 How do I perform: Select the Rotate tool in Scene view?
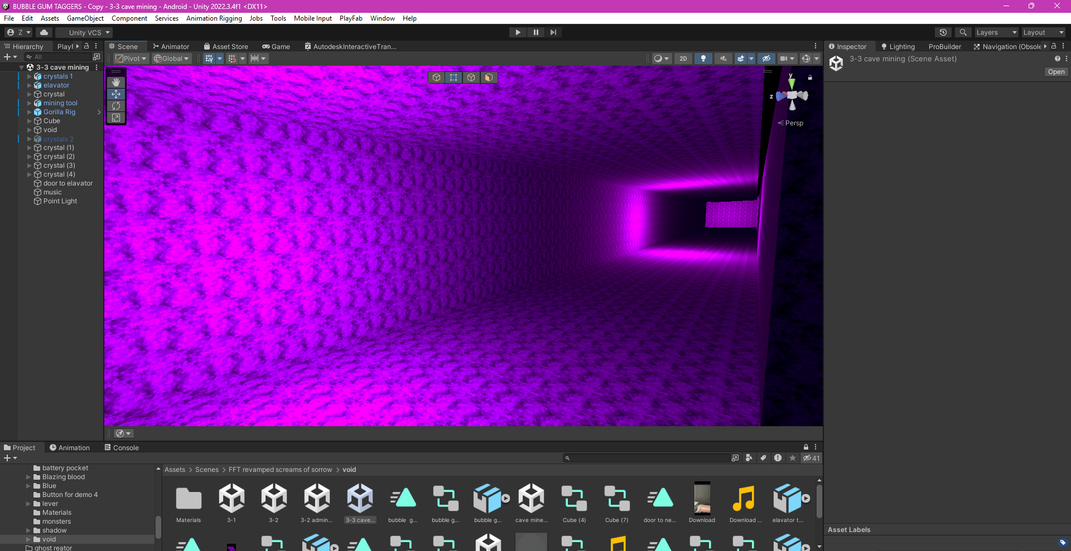pos(116,106)
